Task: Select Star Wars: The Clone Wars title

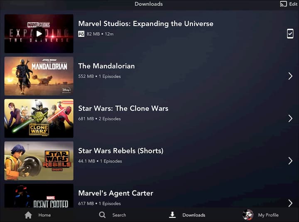Action: [123, 108]
